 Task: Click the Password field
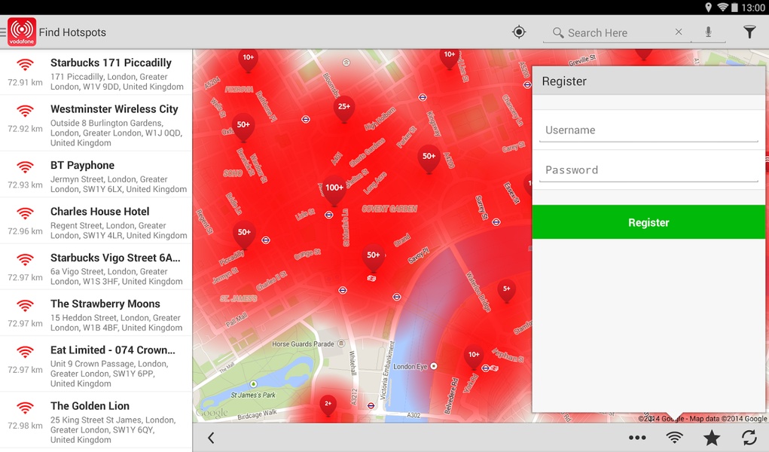coord(648,169)
